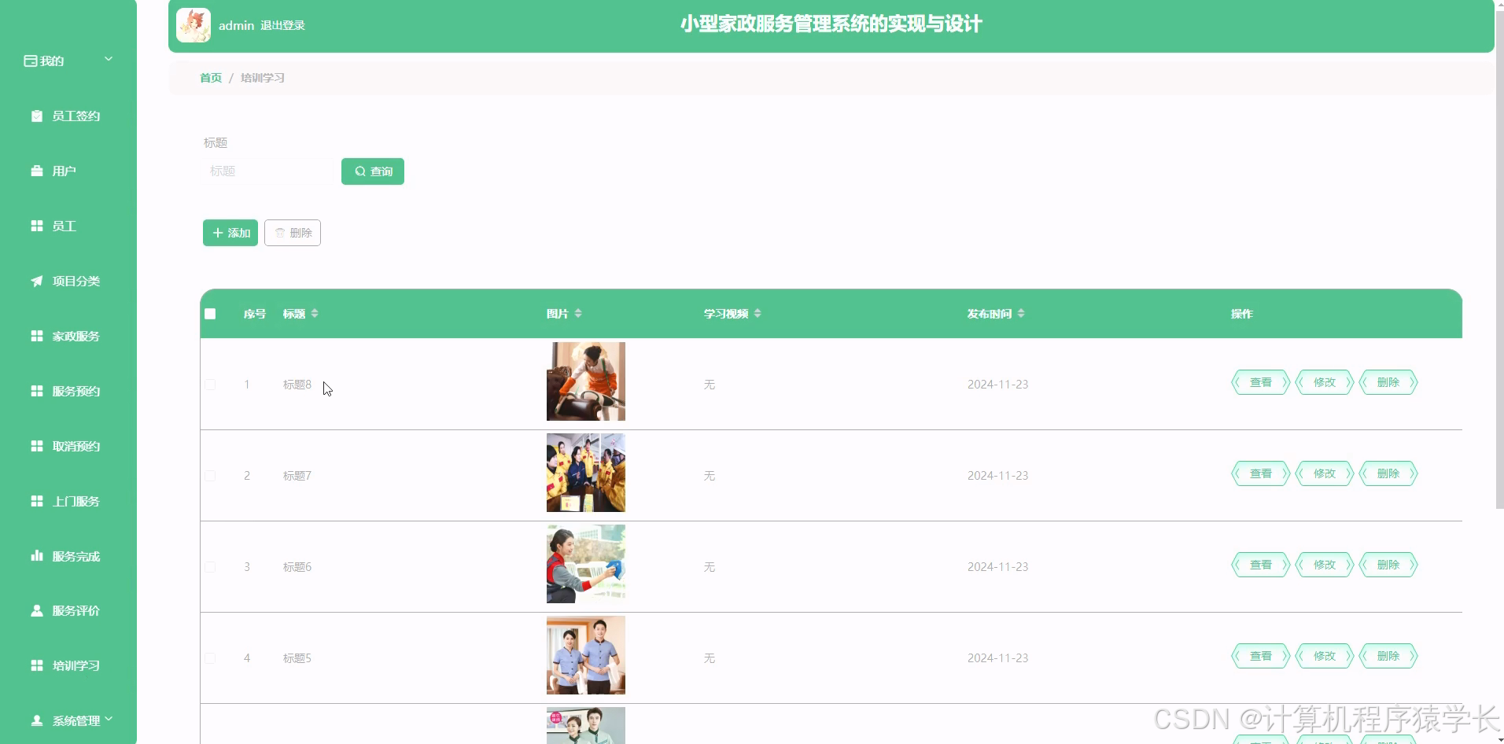This screenshot has width=1504, height=744.
Task: Click 培训学习 in the breadcrumb
Action: (263, 78)
